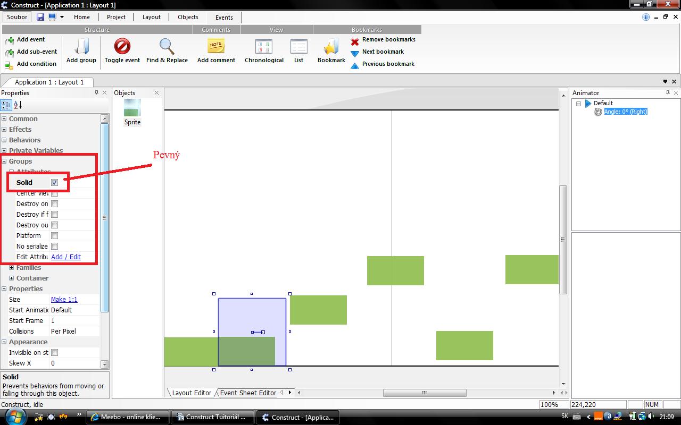Screen dimensions: 681x425
Task: Switch to the Event Sheet Editor tab
Action: click(x=248, y=393)
